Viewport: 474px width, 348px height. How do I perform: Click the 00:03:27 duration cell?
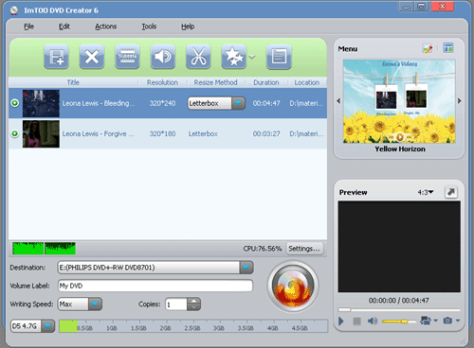(266, 133)
